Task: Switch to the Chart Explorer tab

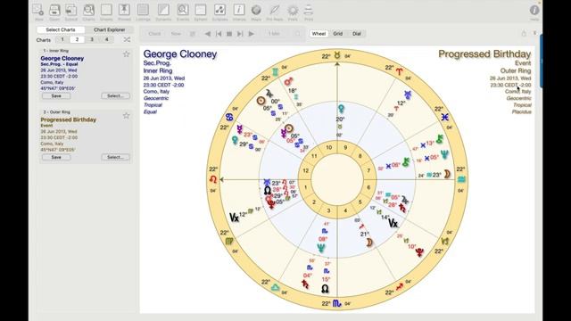Action: [x=109, y=29]
